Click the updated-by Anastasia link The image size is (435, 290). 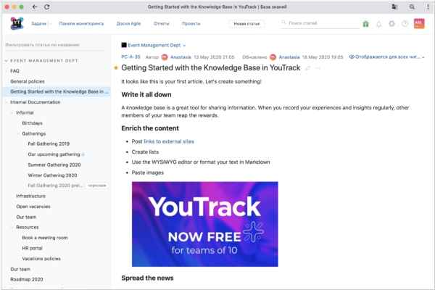[x=289, y=57]
